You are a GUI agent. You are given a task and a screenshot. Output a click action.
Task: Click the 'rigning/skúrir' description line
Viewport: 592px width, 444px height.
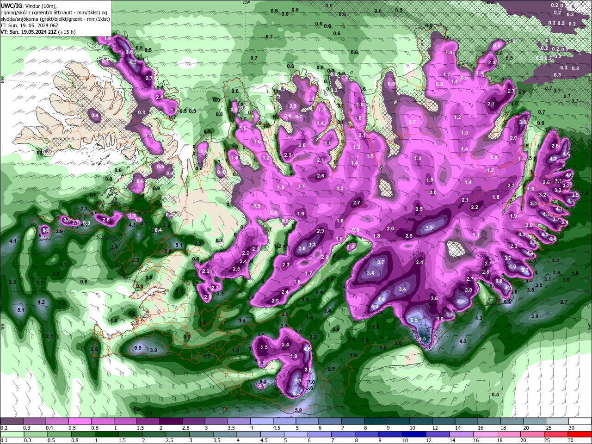pos(54,12)
